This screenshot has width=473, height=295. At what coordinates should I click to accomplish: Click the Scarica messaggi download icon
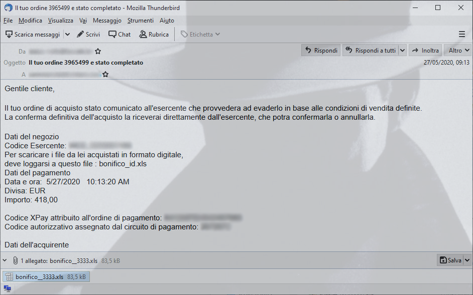click(x=9, y=35)
